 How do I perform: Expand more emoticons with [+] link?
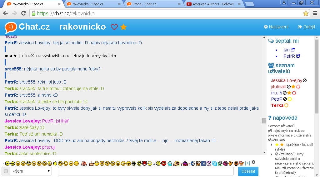click(247, 163)
